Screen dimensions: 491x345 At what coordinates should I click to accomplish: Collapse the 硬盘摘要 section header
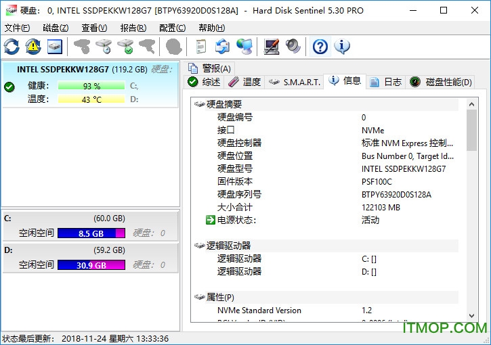(x=223, y=104)
